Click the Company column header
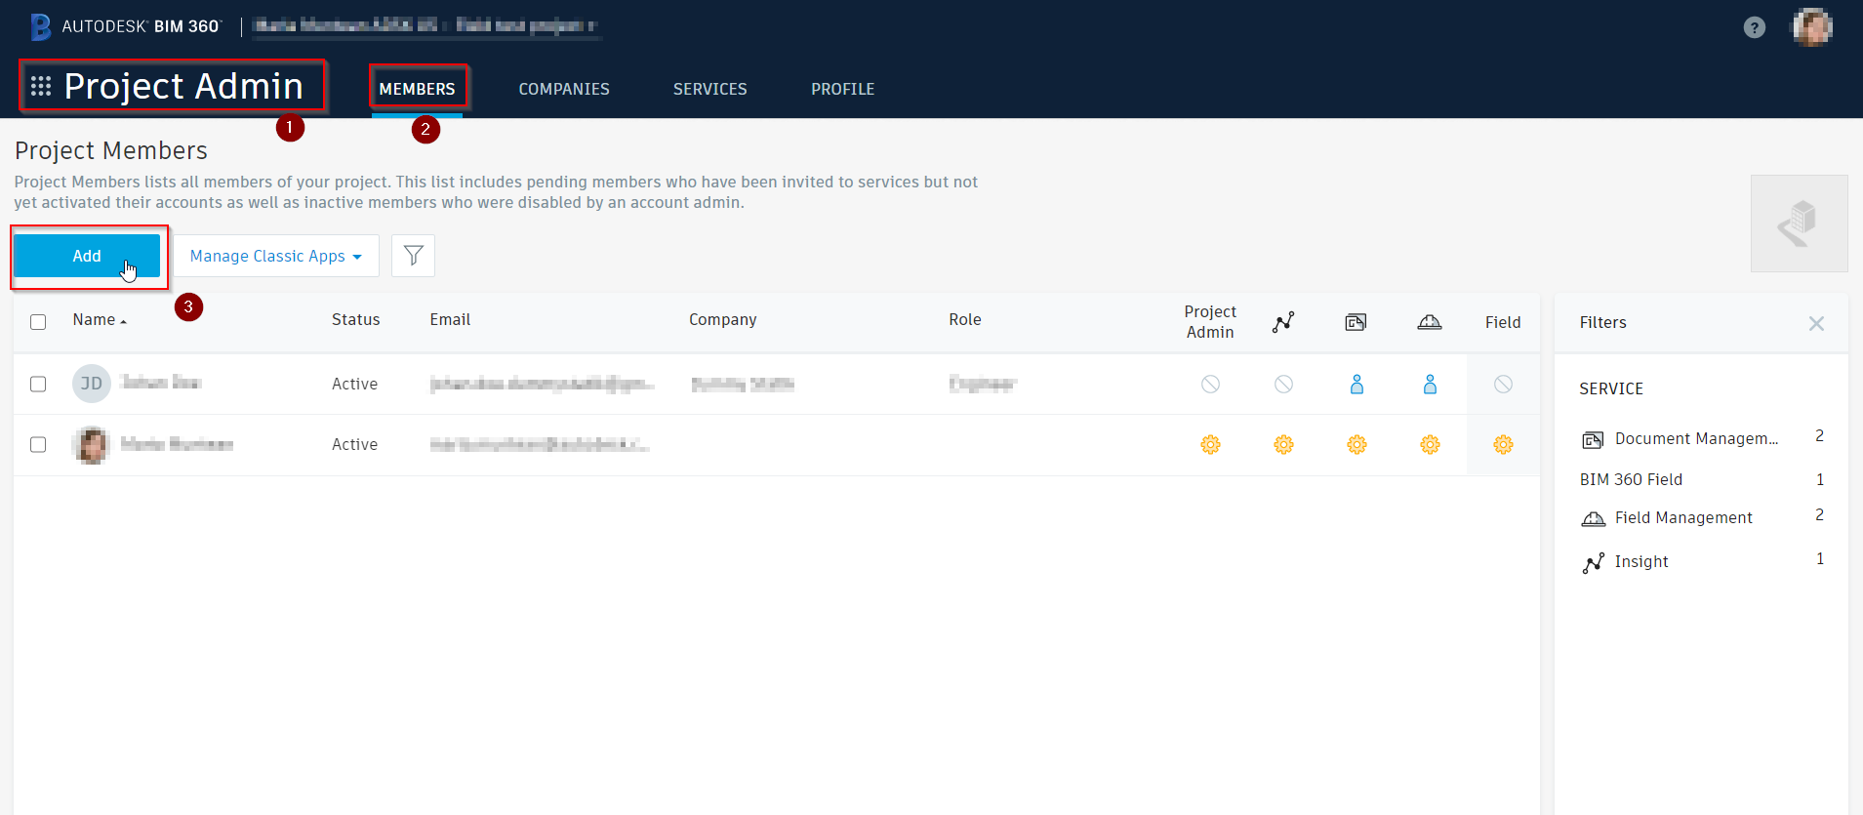 (722, 320)
